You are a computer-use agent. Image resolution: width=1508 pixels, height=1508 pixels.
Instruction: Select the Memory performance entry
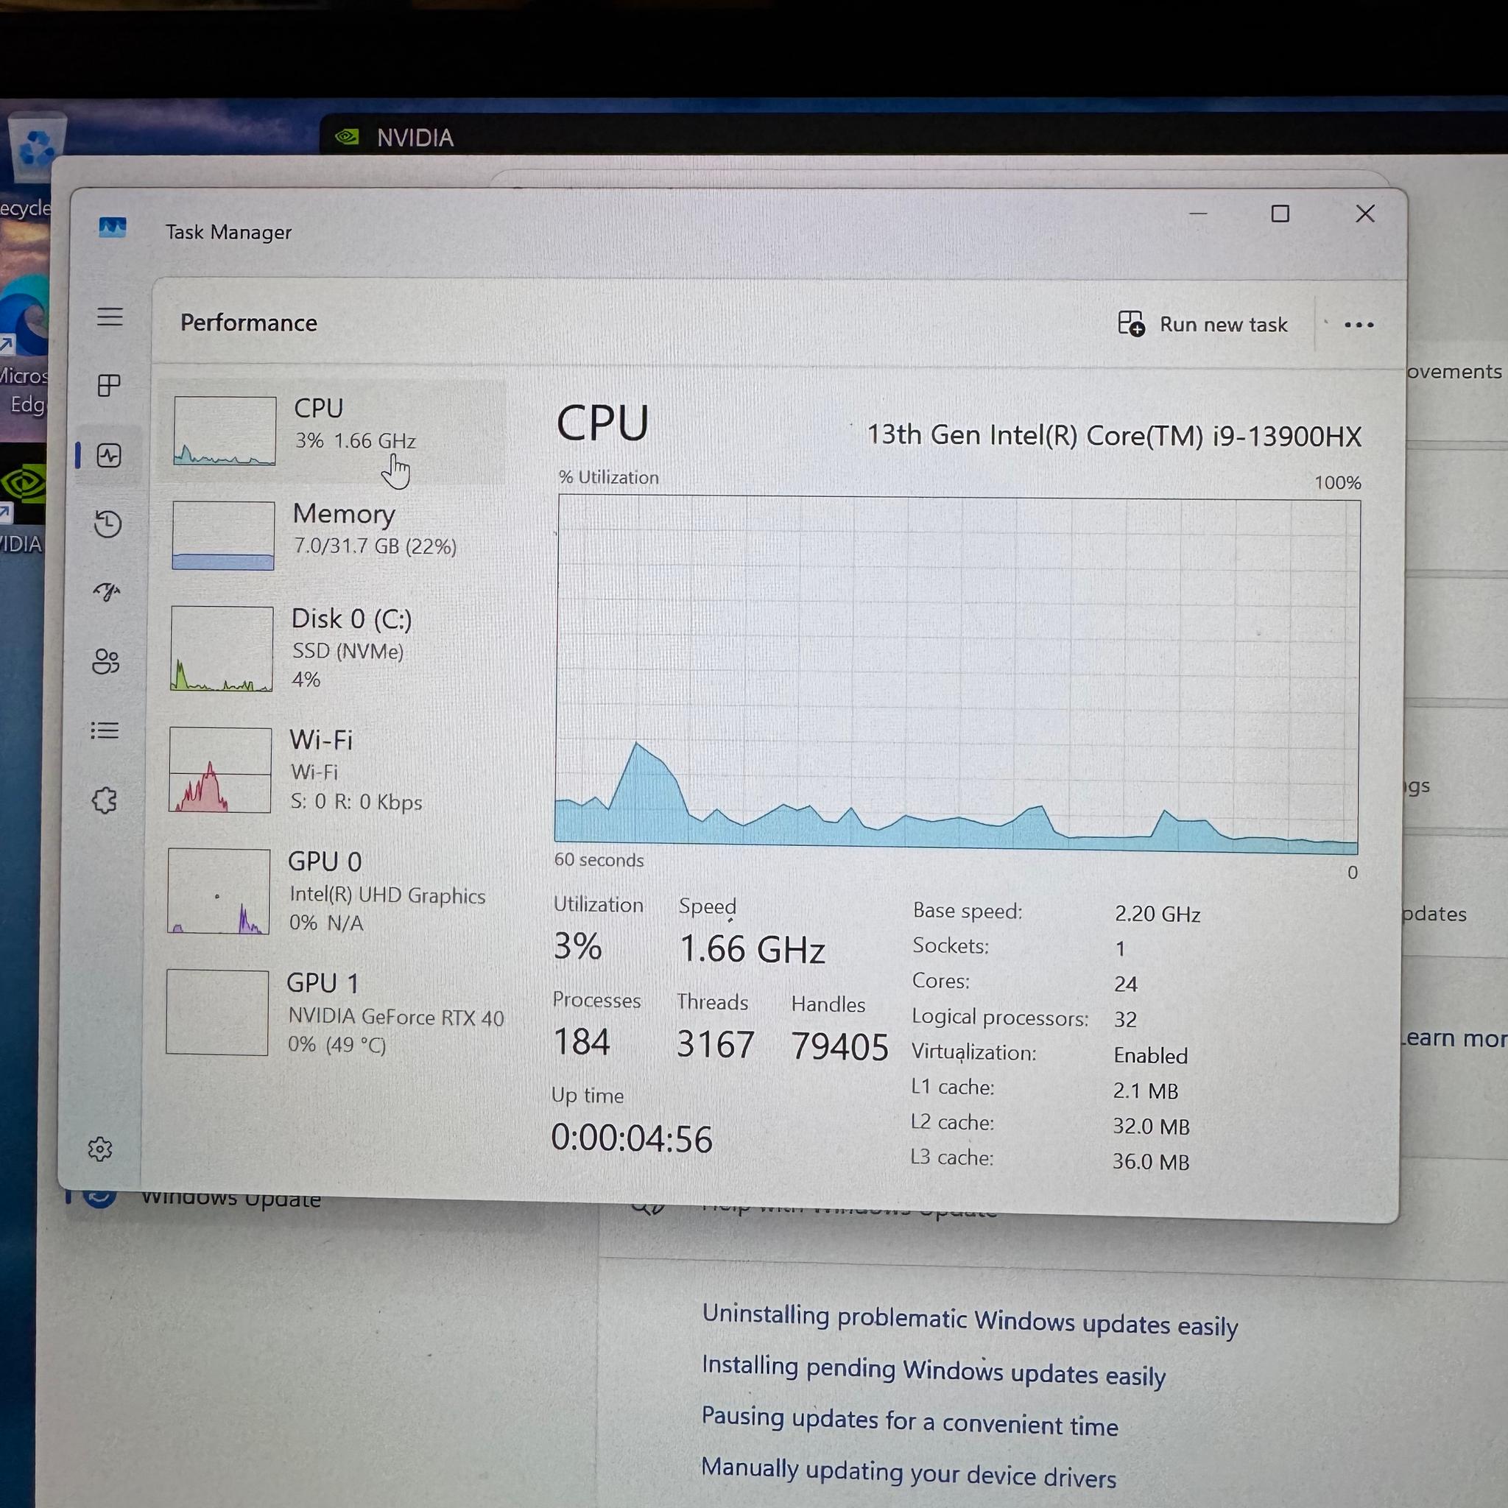(332, 535)
